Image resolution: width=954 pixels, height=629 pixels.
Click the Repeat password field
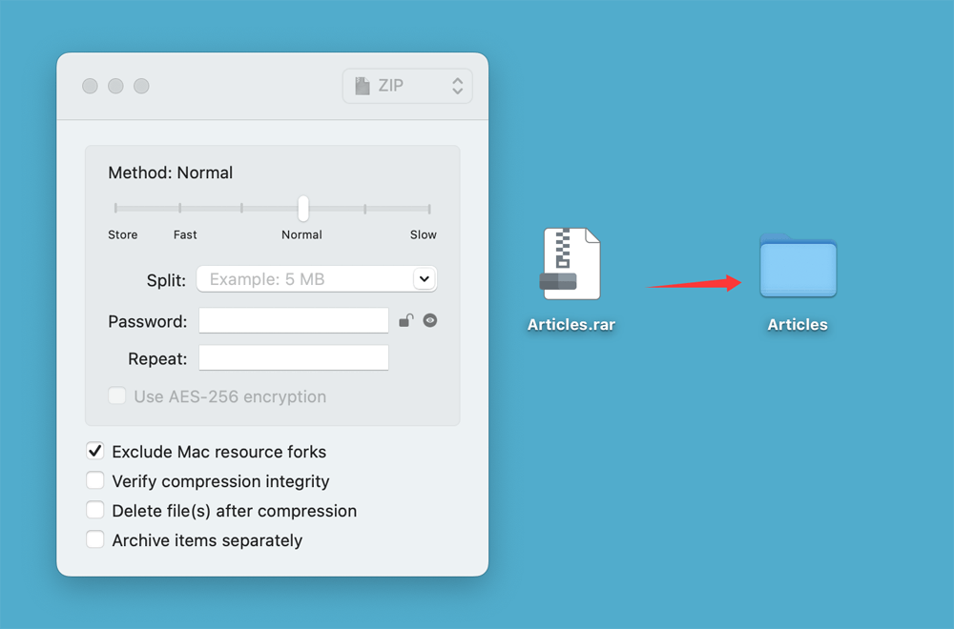point(293,357)
